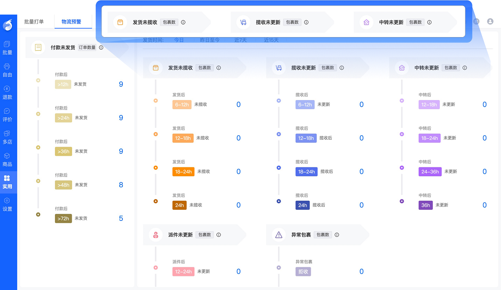The image size is (501, 290).
Task: Click the info icon next to 异常包裹
Action: point(337,234)
